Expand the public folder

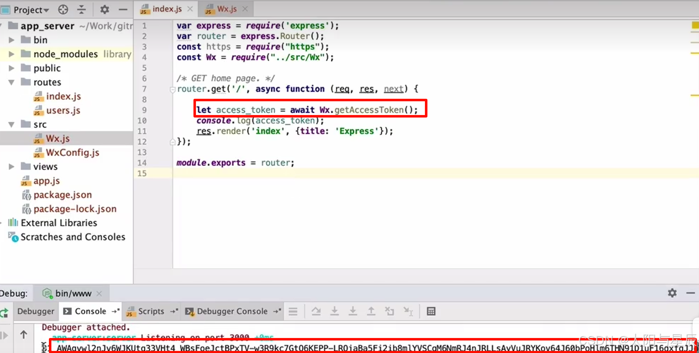coord(11,68)
